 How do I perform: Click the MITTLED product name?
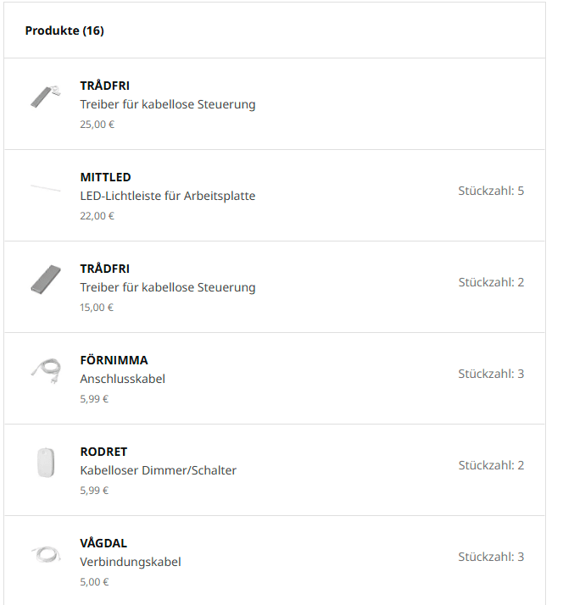105,177
